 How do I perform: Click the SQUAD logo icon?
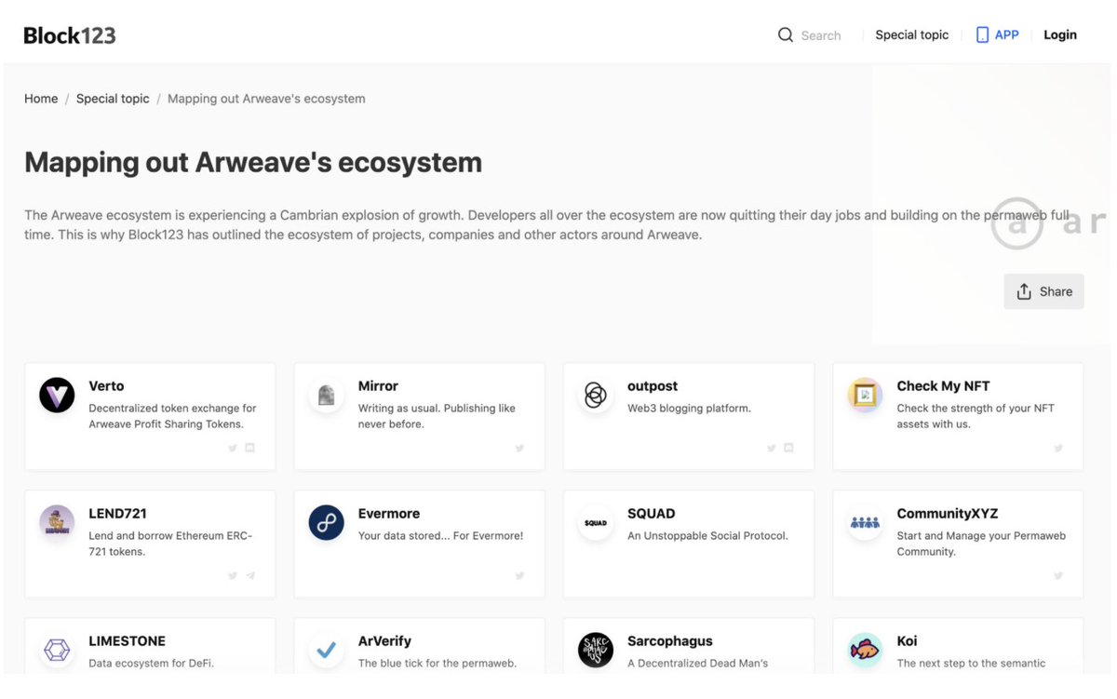pyautogui.click(x=595, y=523)
